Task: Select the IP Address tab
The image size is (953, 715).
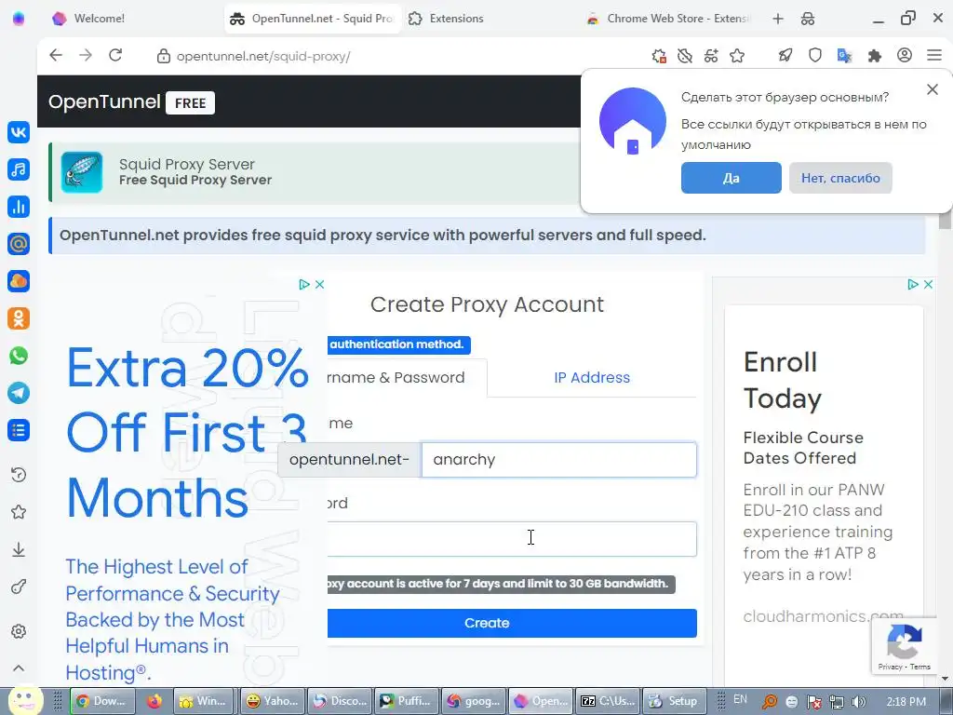Action: tap(591, 378)
